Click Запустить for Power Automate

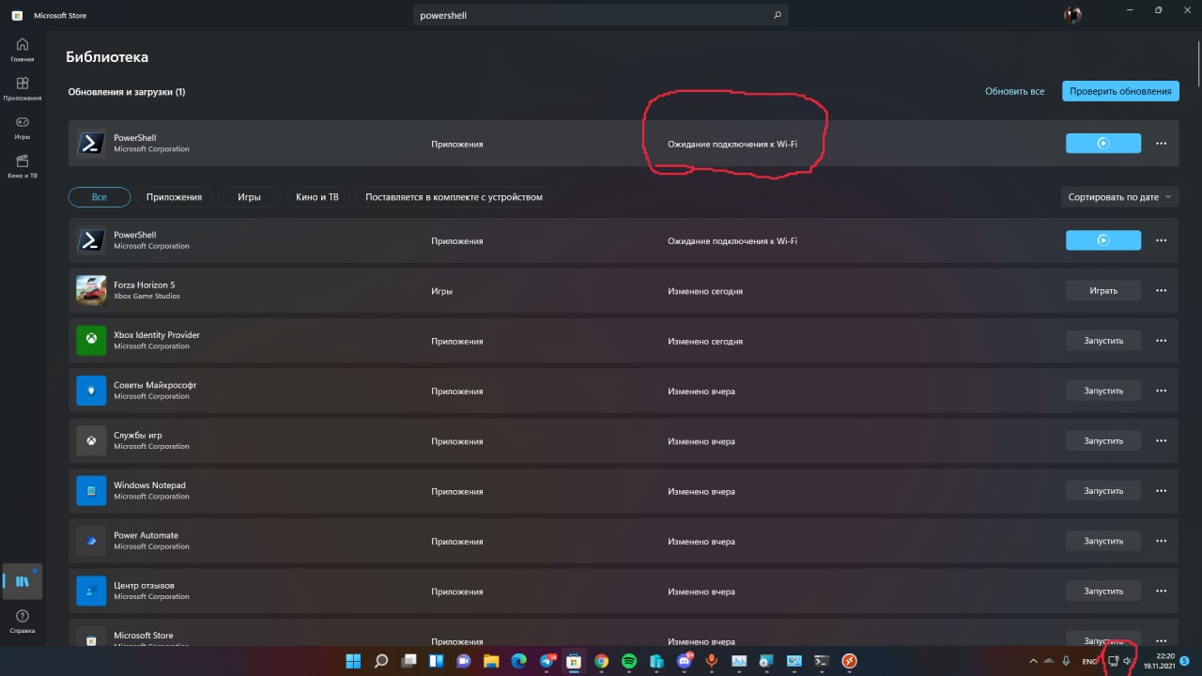[1103, 541]
